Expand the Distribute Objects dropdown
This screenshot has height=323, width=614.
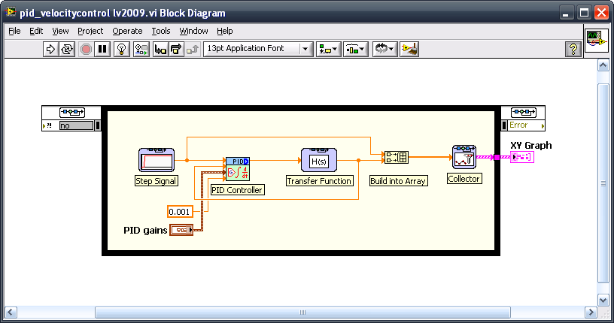pyautogui.click(x=355, y=49)
